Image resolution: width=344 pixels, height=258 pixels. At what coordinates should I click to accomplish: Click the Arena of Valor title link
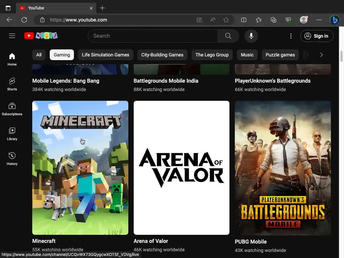coord(151,241)
